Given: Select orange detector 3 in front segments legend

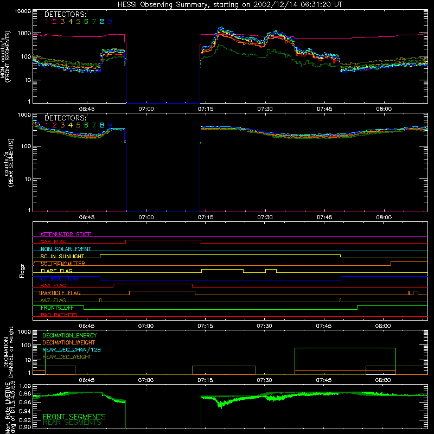Looking at the screenshot, I should pyautogui.click(x=62, y=22).
